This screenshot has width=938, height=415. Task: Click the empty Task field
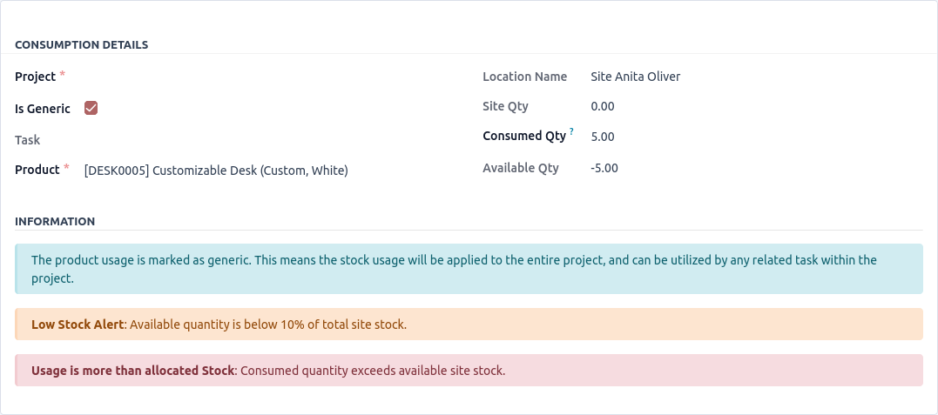[x=261, y=140]
